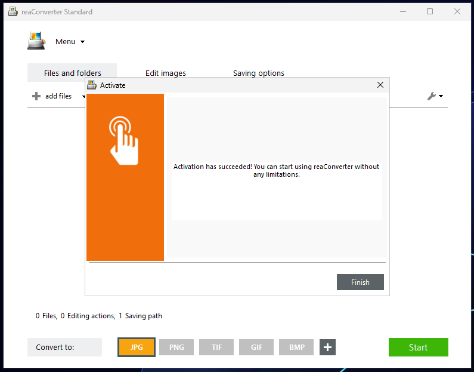Viewport: 474px width, 372px height.
Task: Click the green Start button
Action: coord(418,347)
